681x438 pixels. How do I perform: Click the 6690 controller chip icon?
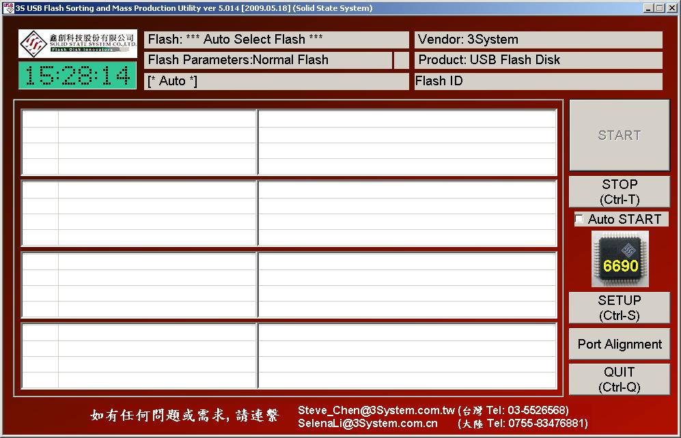620,259
